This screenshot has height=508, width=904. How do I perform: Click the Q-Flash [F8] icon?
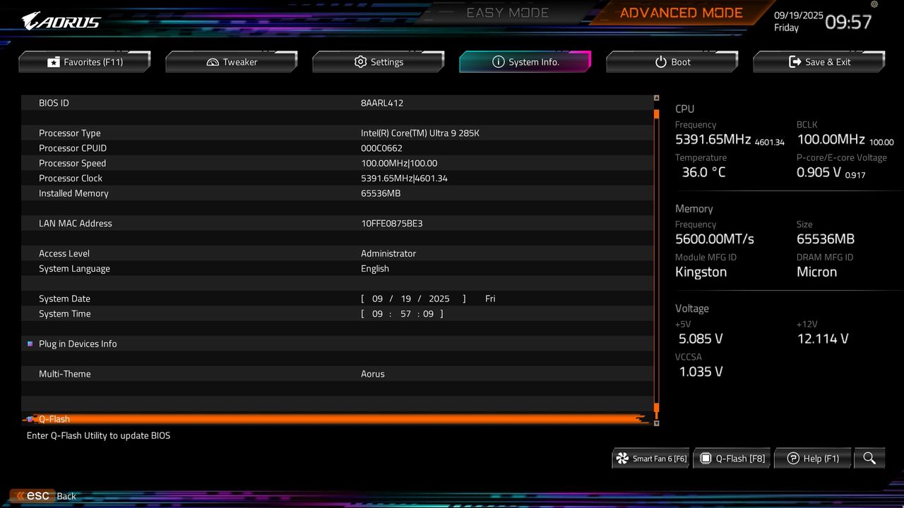click(706, 458)
